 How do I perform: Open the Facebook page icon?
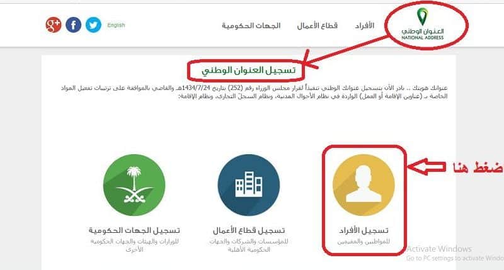click(73, 25)
